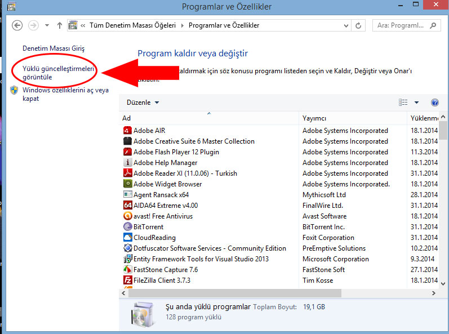
Task: Click the scroll down arrow
Action: click(443, 284)
